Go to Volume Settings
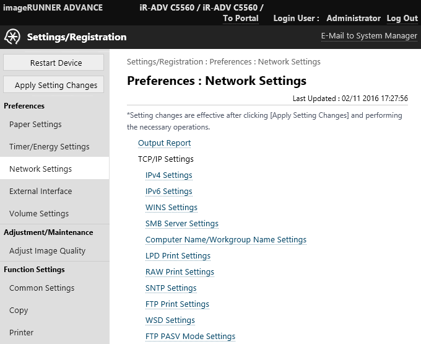The height and width of the screenshot is (344, 421). tap(39, 214)
